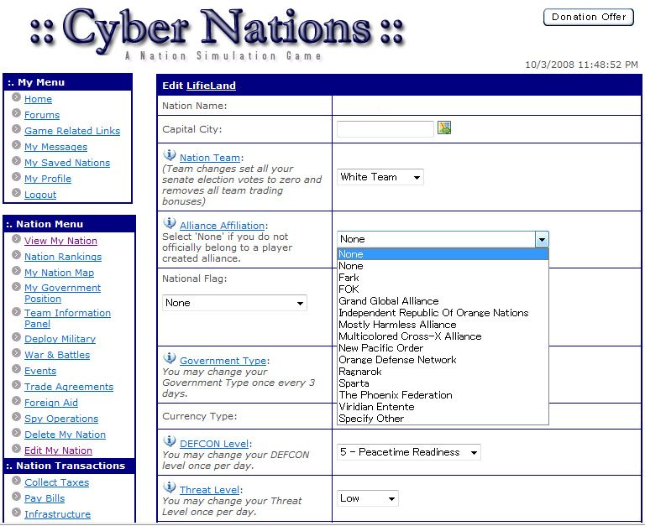645x526 pixels.
Task: Collapse the Alliance Affiliation dropdown arrow
Action: (x=542, y=239)
